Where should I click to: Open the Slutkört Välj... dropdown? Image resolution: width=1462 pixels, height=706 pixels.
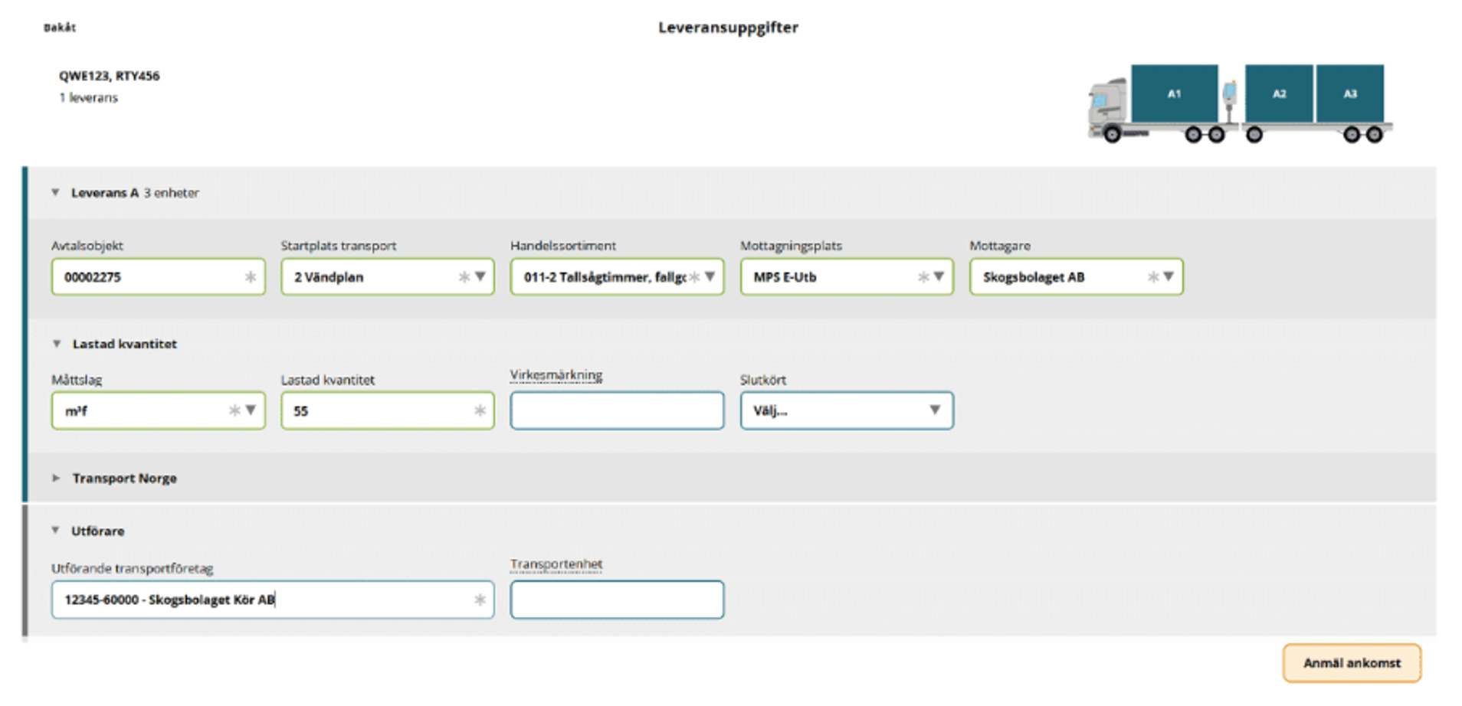pos(847,411)
